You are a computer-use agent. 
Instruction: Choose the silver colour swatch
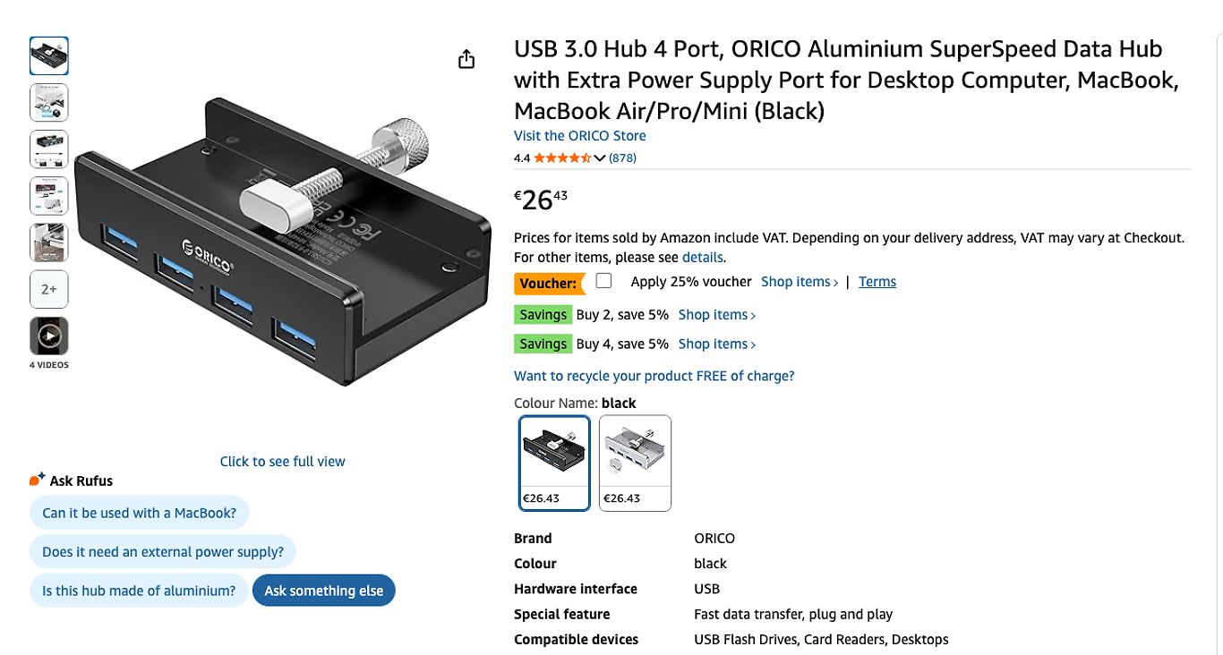[x=635, y=462]
